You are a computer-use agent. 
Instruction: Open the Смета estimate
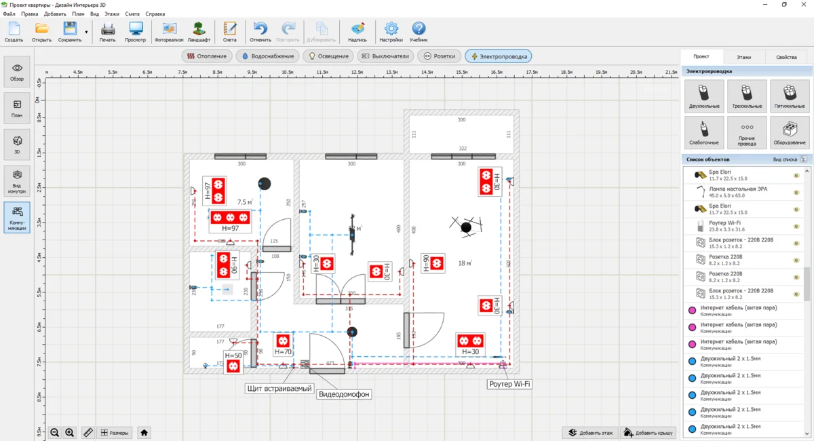pyautogui.click(x=230, y=31)
